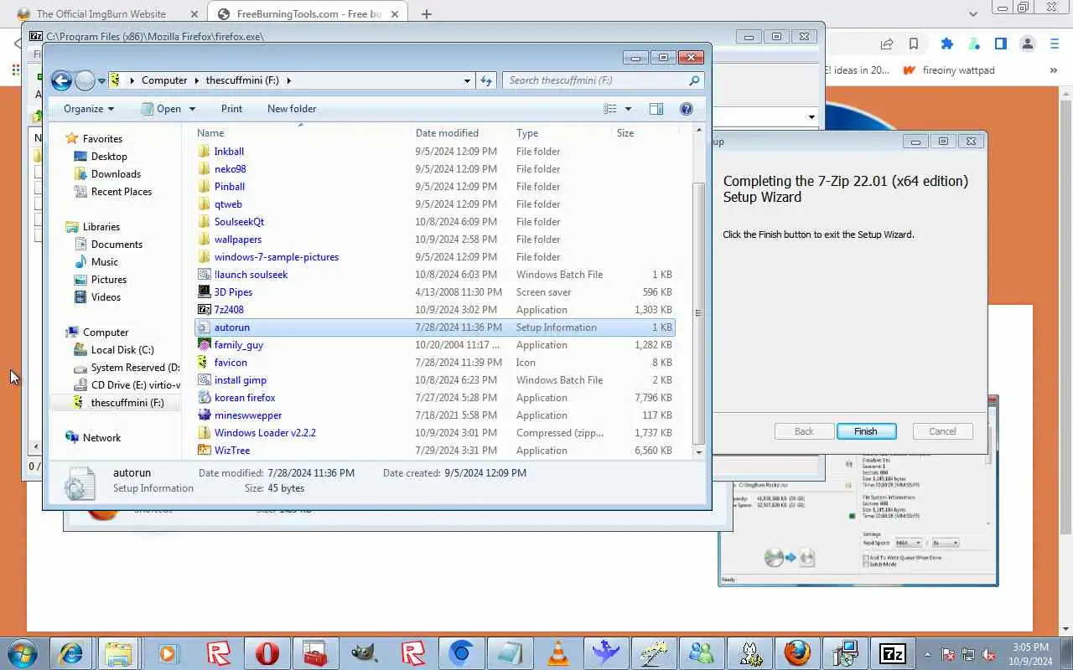Click Finish in the 7-Zip Setup Wizard
The width and height of the screenshot is (1073, 670).
pos(866,431)
